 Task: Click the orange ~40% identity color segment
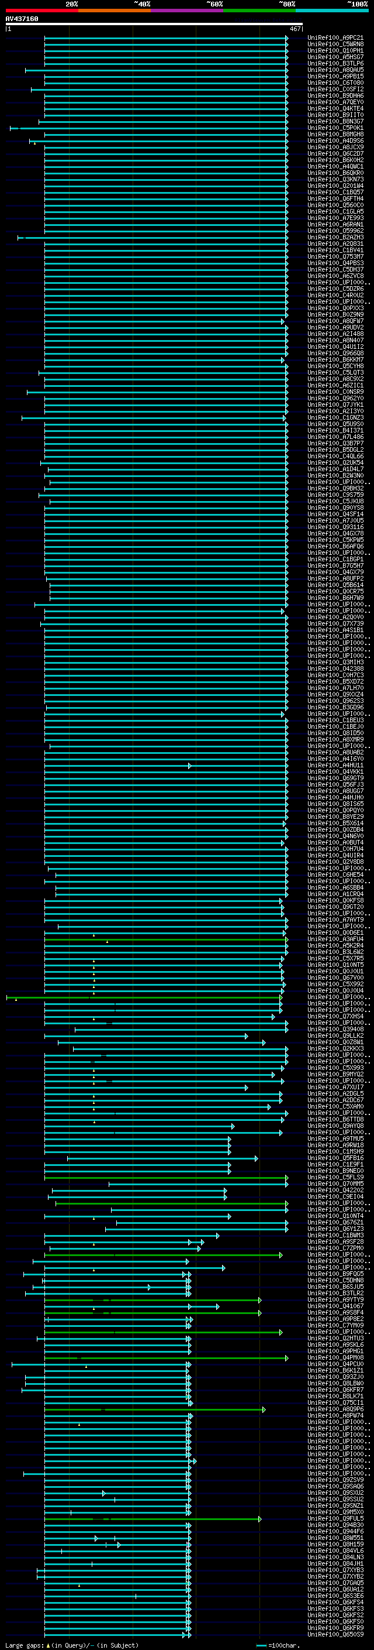pyautogui.click(x=115, y=11)
